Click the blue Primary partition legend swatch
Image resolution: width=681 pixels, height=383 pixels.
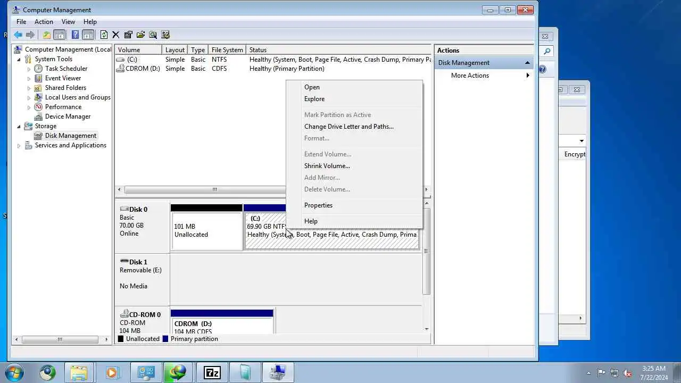click(x=165, y=339)
